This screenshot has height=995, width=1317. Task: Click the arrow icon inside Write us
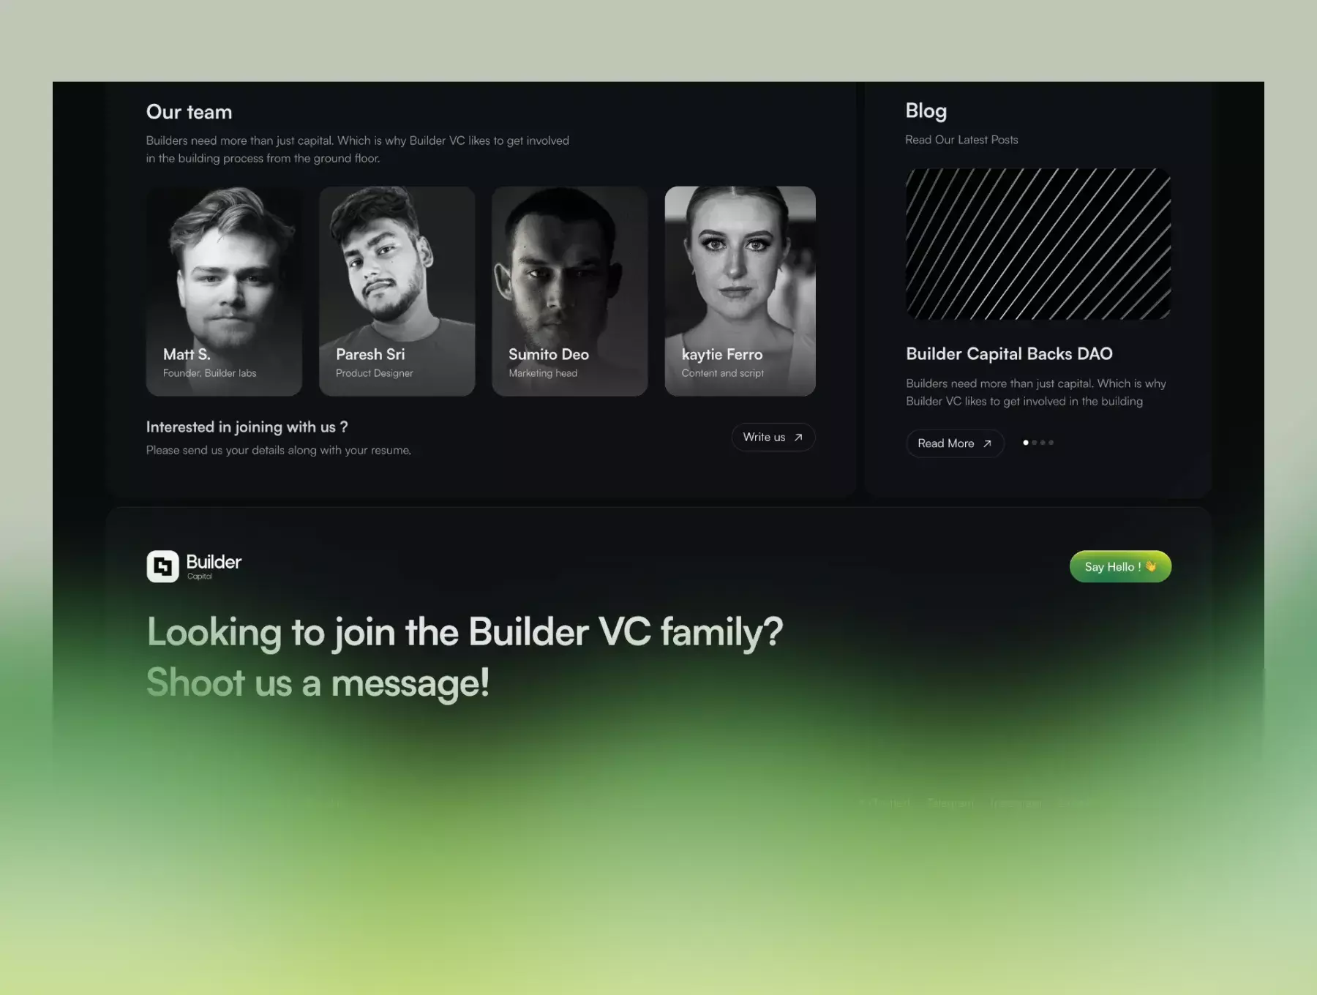(x=798, y=438)
